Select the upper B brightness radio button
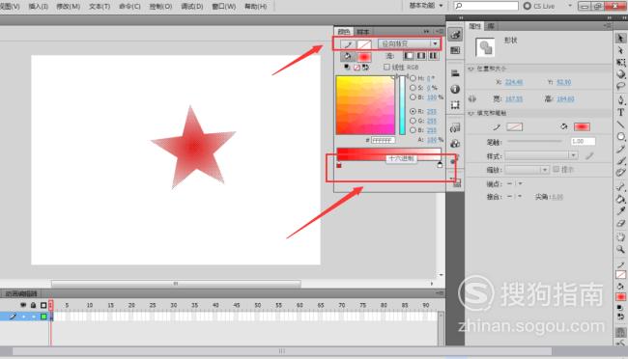The image size is (628, 359). tap(413, 97)
